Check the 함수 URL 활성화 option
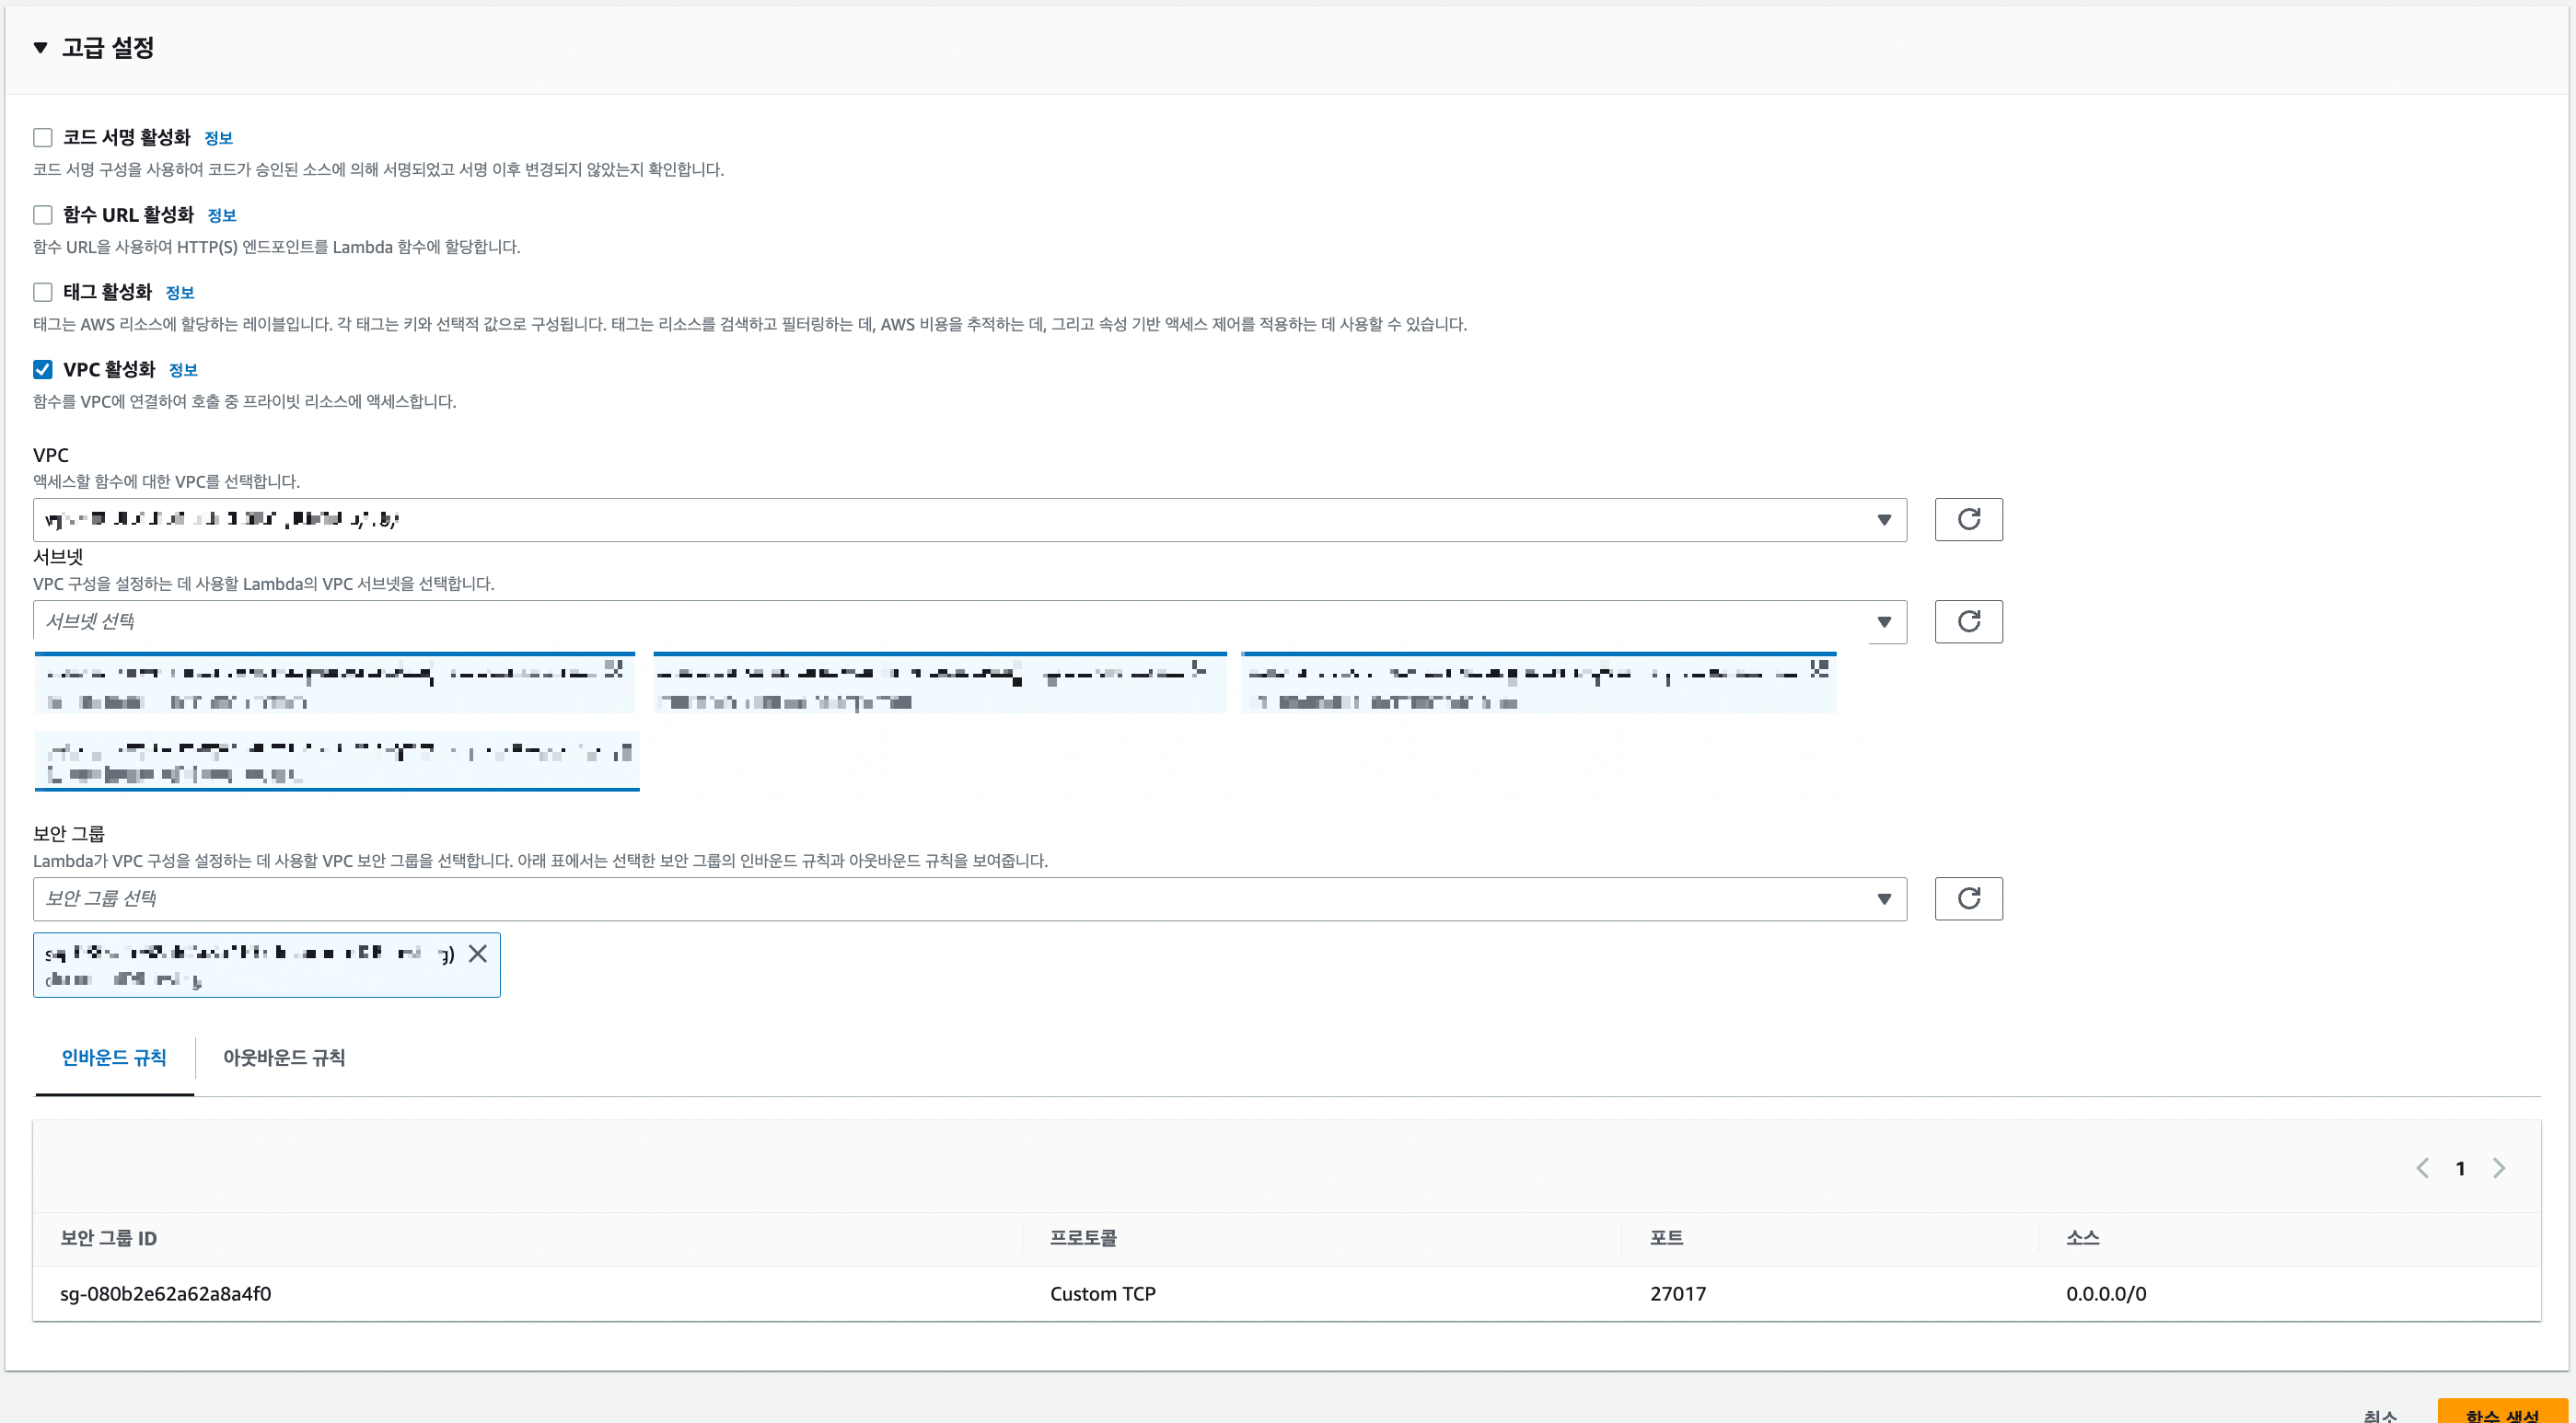This screenshot has height=1423, width=2576. click(43, 215)
